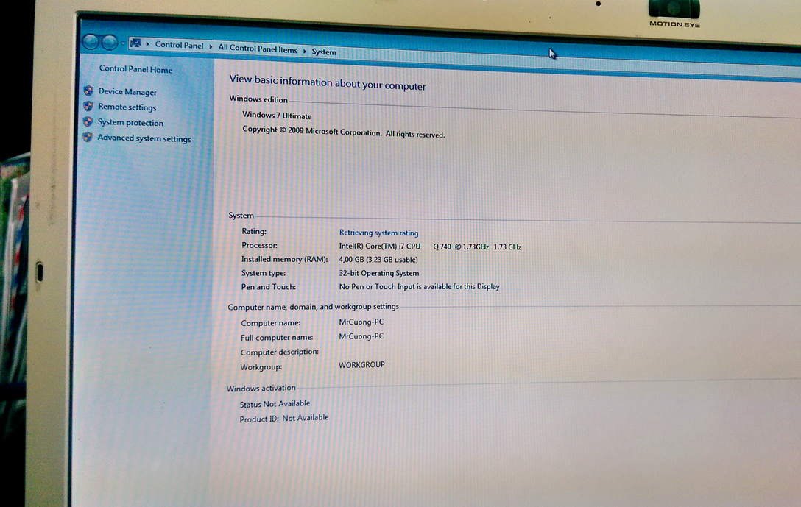Click the Installed memory (RAM) label

tap(284, 259)
